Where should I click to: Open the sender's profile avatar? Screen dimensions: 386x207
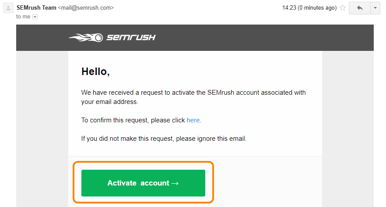pyautogui.click(x=8, y=8)
